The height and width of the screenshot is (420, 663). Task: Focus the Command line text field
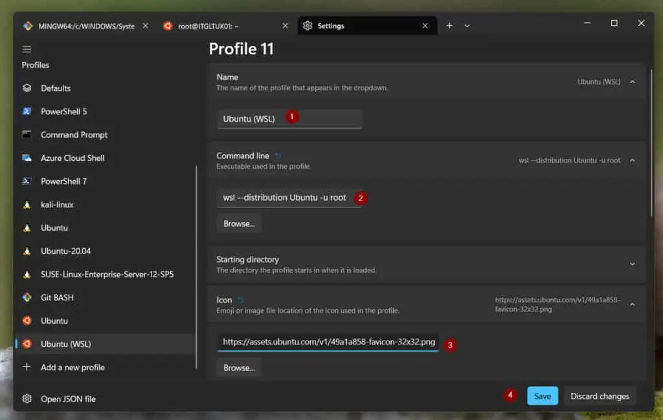pyautogui.click(x=289, y=198)
